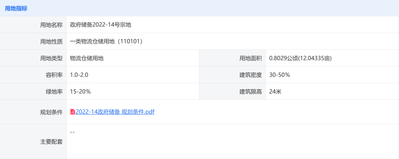
Task: Open the 2022-14政府储备 规划条件.pdf link
Action: [x=115, y=112]
